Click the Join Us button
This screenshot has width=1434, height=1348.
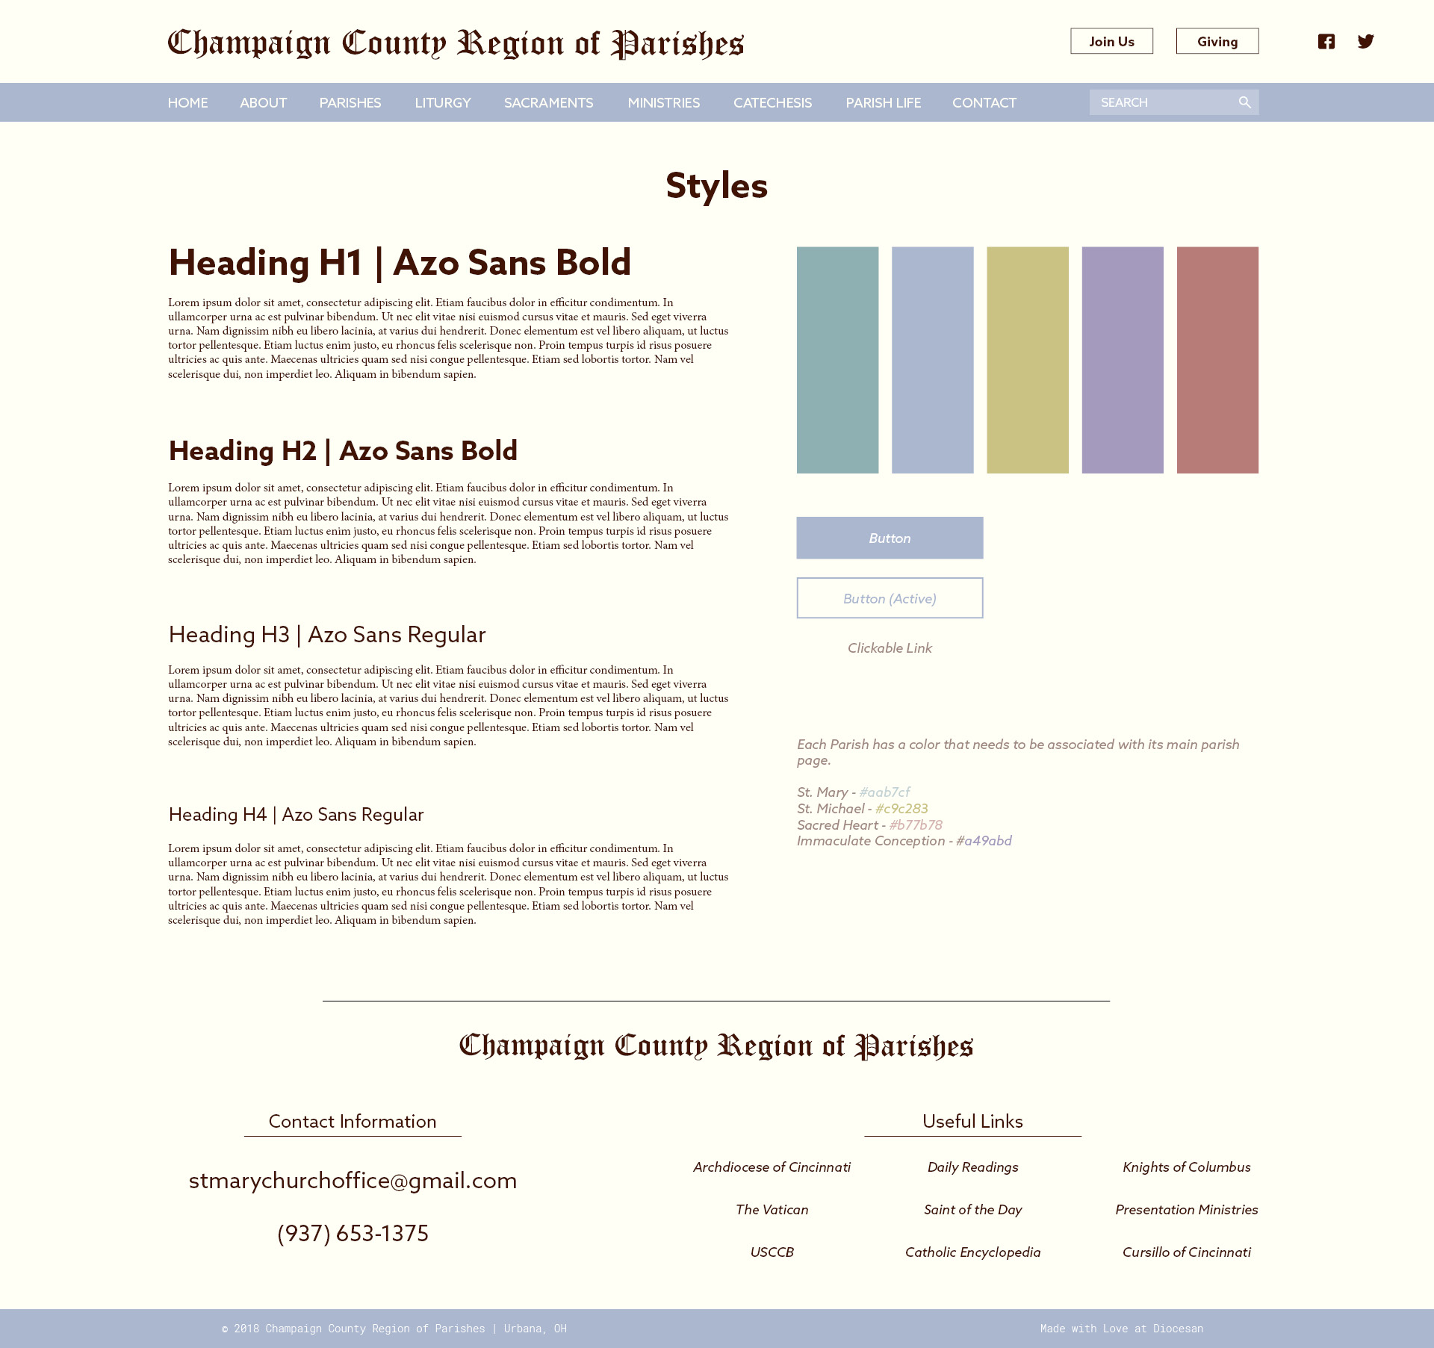tap(1111, 42)
